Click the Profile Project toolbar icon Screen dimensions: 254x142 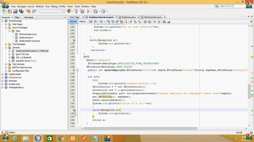coord(103,11)
